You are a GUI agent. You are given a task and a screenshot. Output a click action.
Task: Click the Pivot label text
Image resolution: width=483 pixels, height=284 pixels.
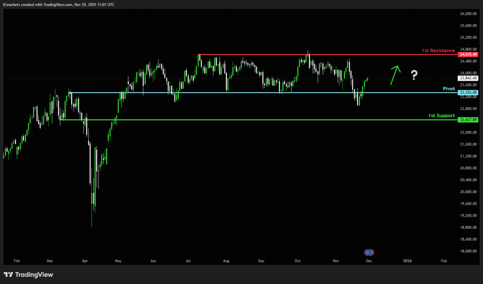tap(448, 88)
